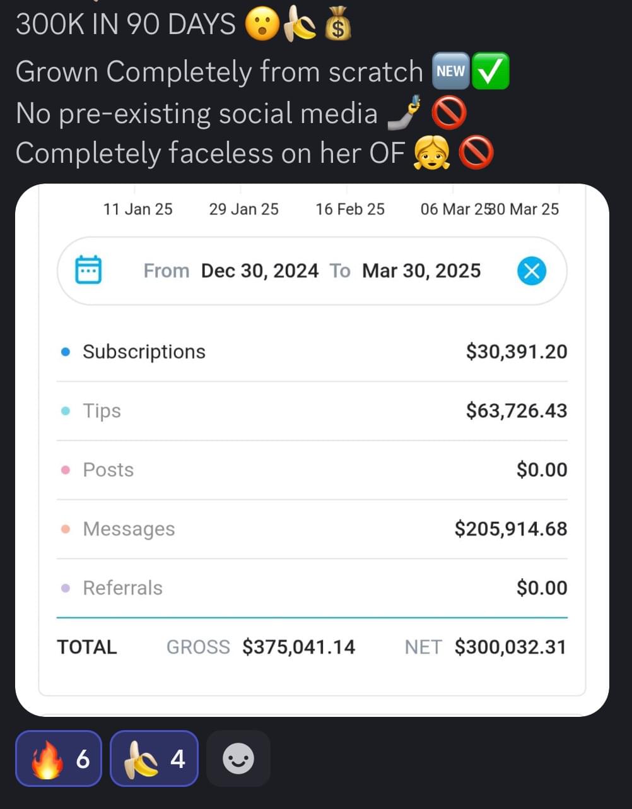This screenshot has width=632, height=809.
Task: Toggle the banana emoji reaction
Action: click(154, 759)
